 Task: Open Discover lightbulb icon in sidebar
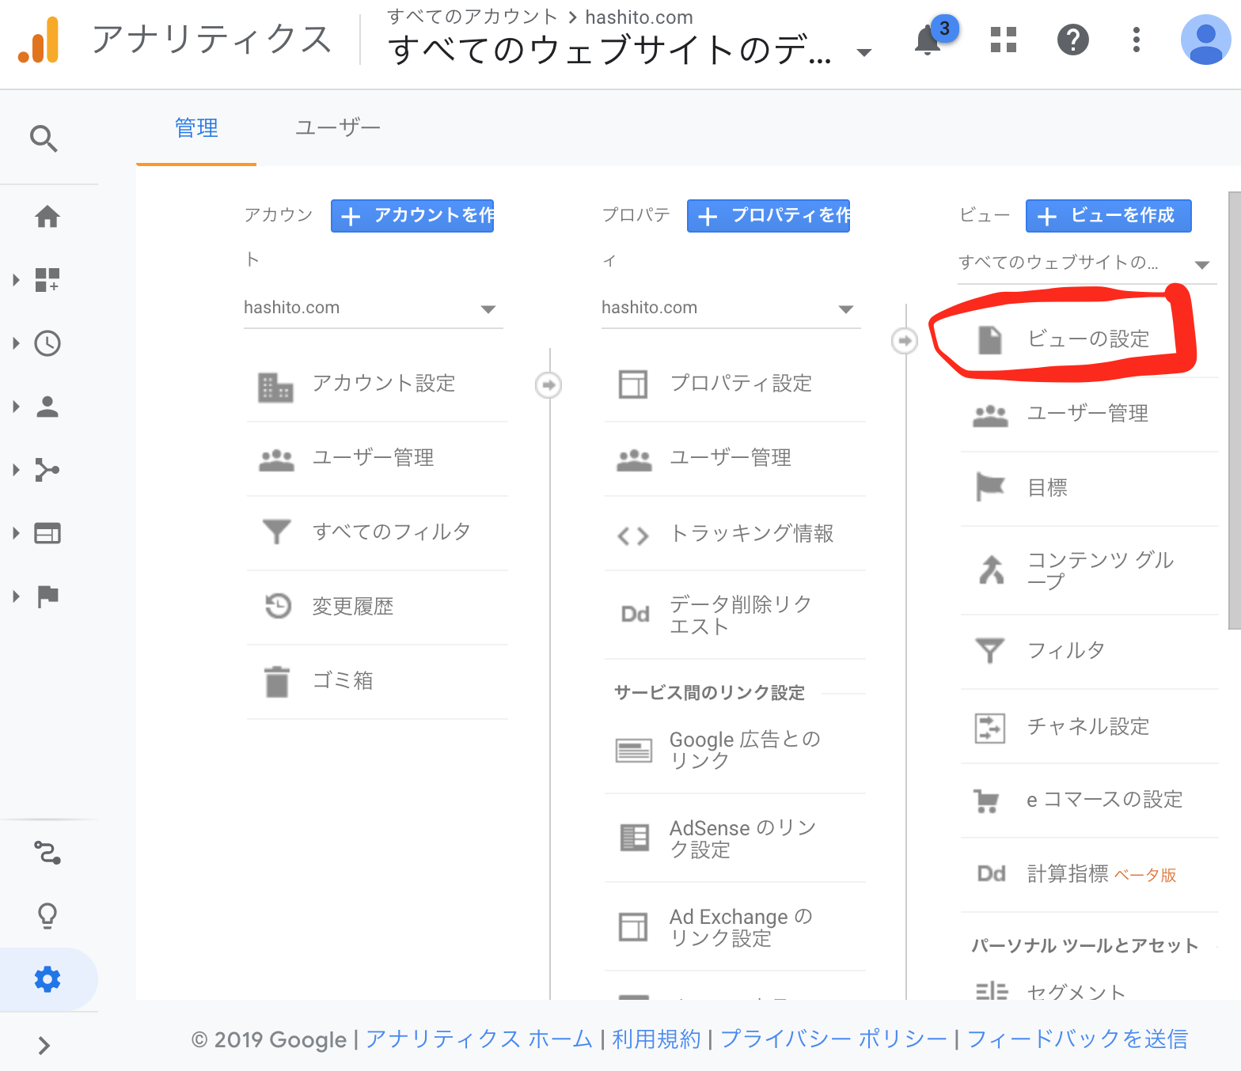[47, 916]
